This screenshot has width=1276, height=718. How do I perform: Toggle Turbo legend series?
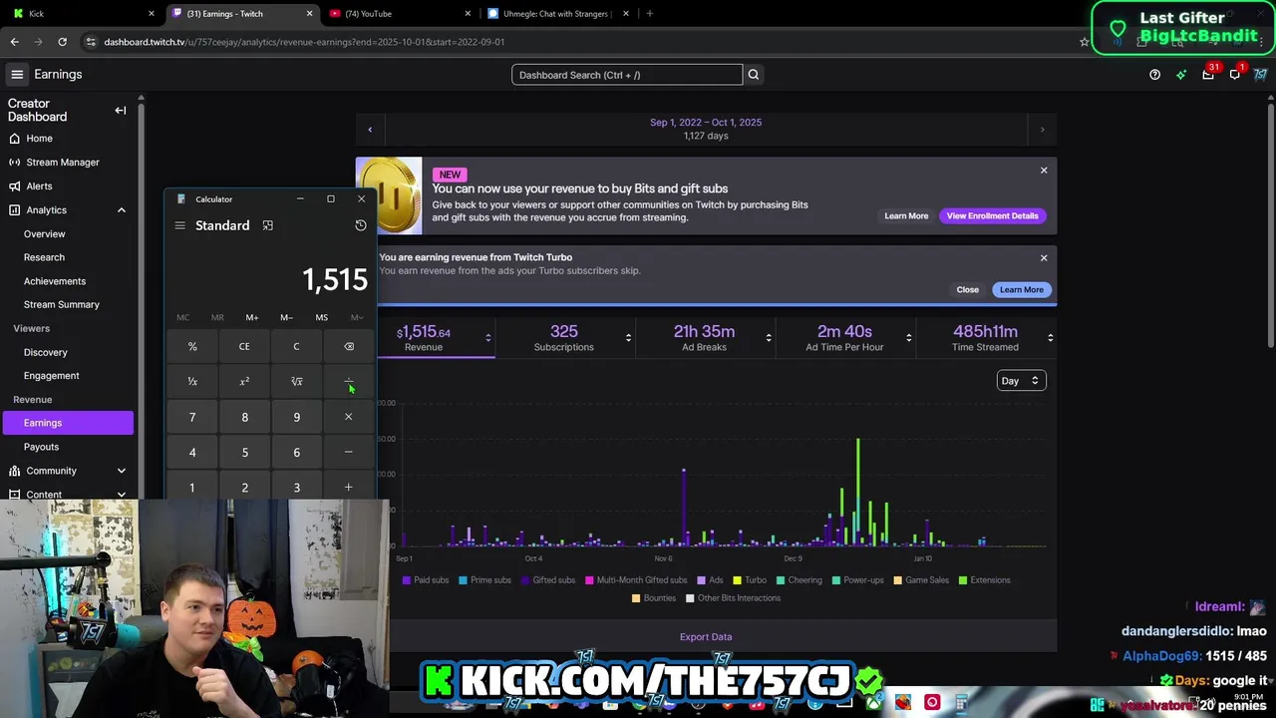[x=750, y=580]
